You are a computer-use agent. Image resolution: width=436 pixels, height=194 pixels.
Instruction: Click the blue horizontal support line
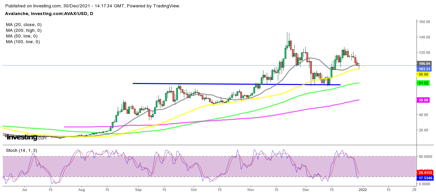(201, 84)
